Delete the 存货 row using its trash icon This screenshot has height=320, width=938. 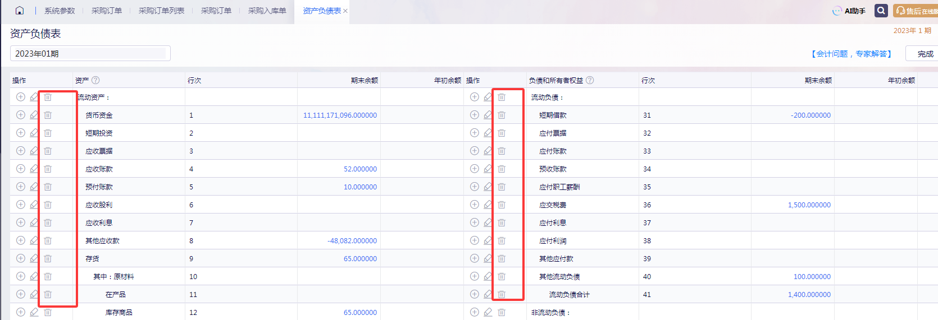[48, 258]
